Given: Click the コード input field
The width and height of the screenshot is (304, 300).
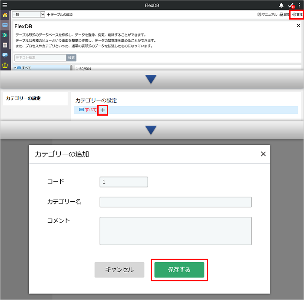Looking at the screenshot, I should pyautogui.click(x=124, y=182).
